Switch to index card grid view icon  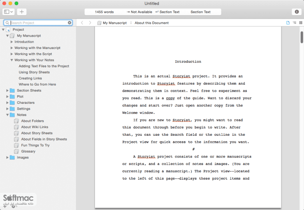coord(301,23)
